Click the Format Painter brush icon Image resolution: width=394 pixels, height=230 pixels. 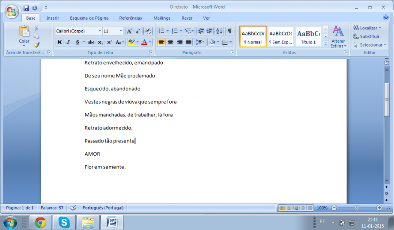[36, 44]
